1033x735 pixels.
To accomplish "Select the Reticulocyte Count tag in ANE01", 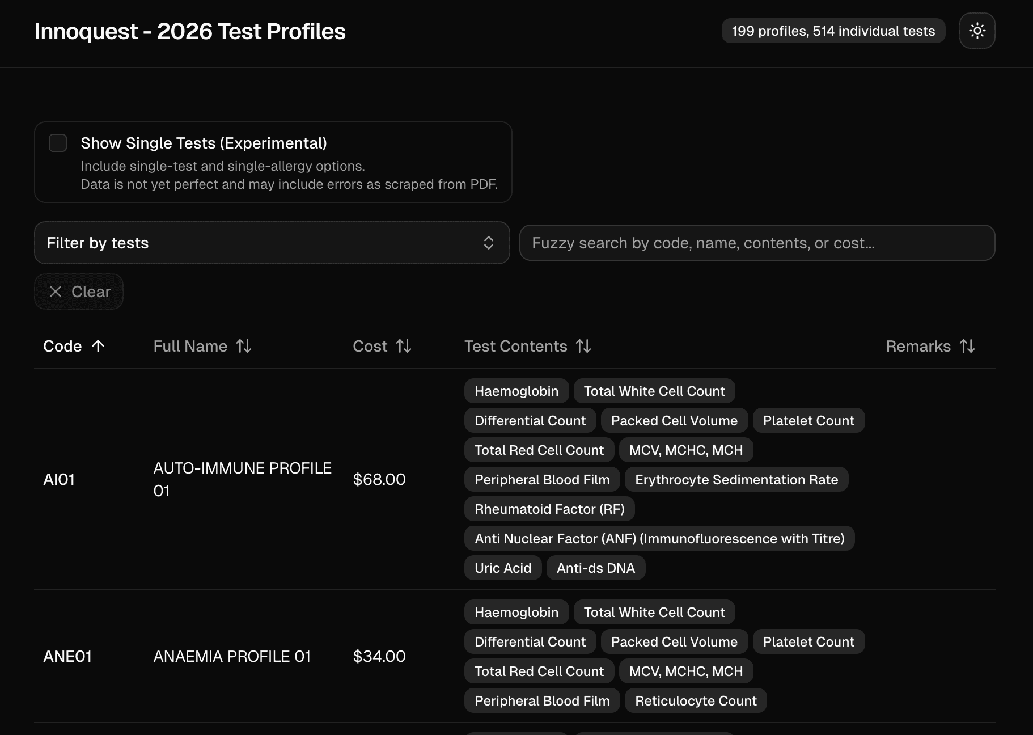I will coord(696,701).
